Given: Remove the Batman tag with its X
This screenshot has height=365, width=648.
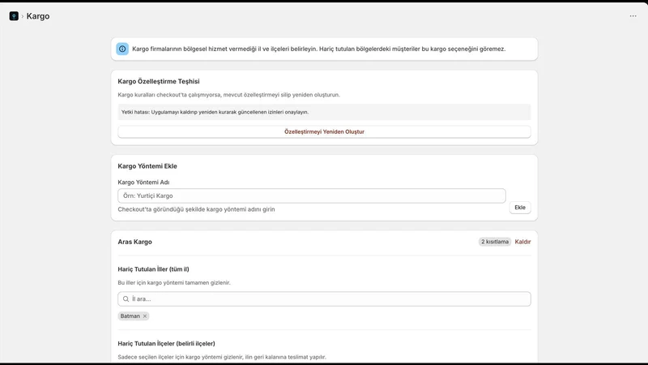Looking at the screenshot, I should pos(145,316).
